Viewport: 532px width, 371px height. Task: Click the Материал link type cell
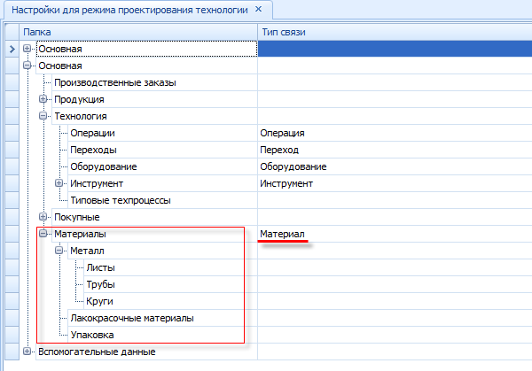coord(282,234)
